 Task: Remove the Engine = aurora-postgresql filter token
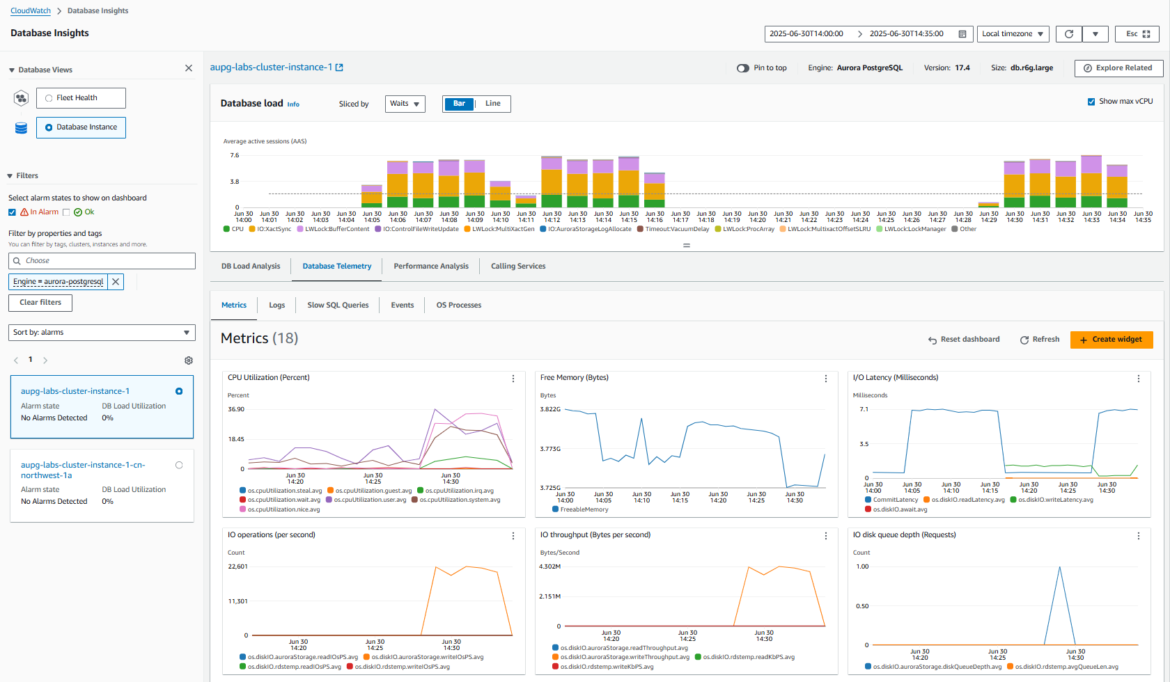coord(116,282)
